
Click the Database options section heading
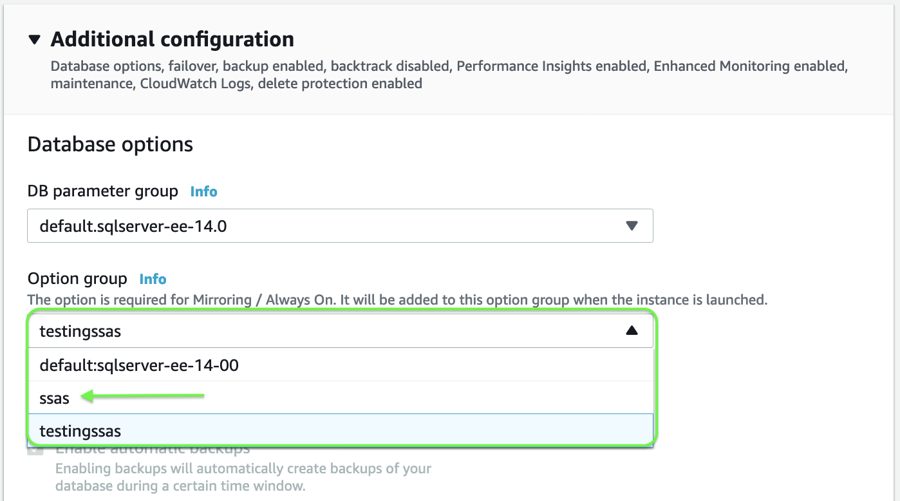[110, 145]
